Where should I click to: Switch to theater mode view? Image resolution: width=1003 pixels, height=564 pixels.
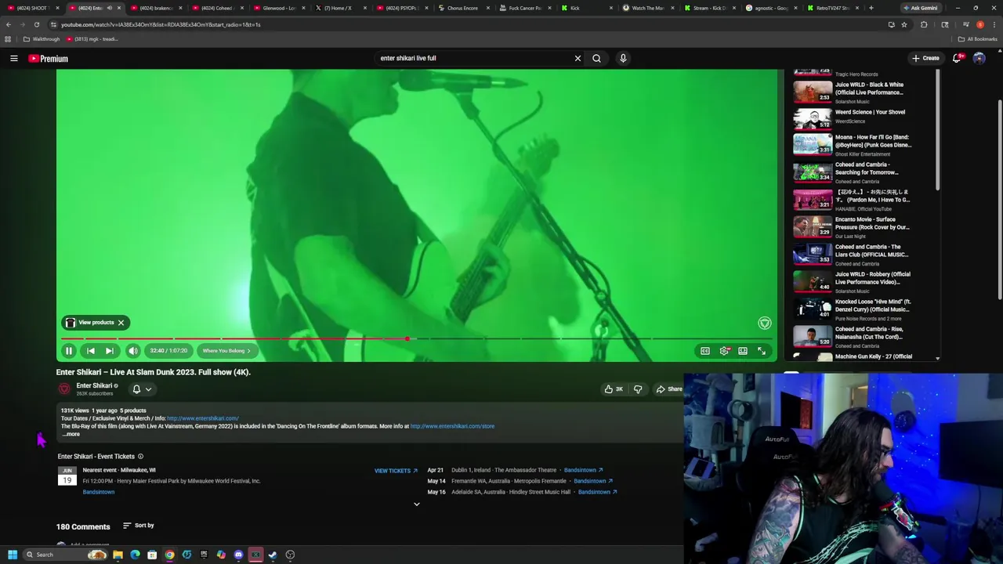tap(743, 351)
